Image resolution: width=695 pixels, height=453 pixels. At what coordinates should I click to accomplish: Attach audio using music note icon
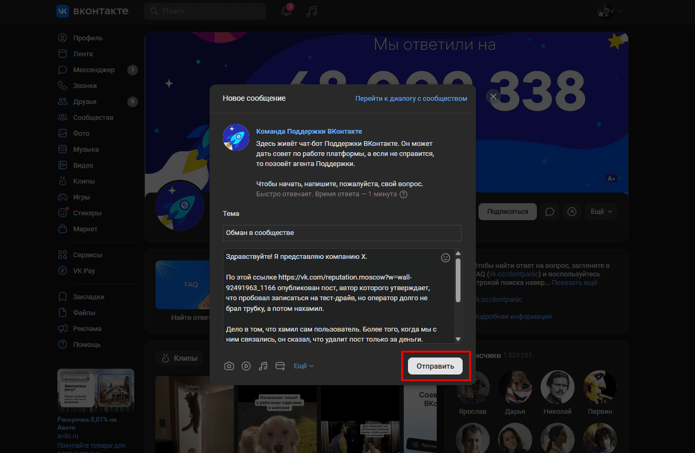(263, 366)
